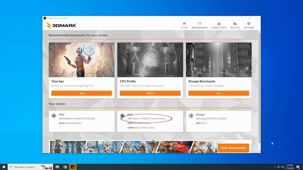Select the Storage Benchmark thumbnail image
This screenshot has height=170, width=303.
(219, 60)
